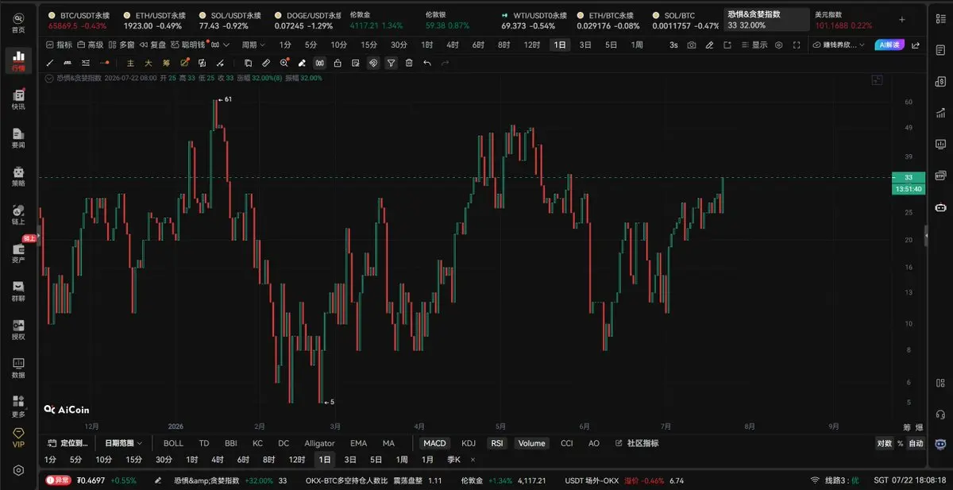
Task: Click the fullscreen icon in top toolbar
Action: 795,45
